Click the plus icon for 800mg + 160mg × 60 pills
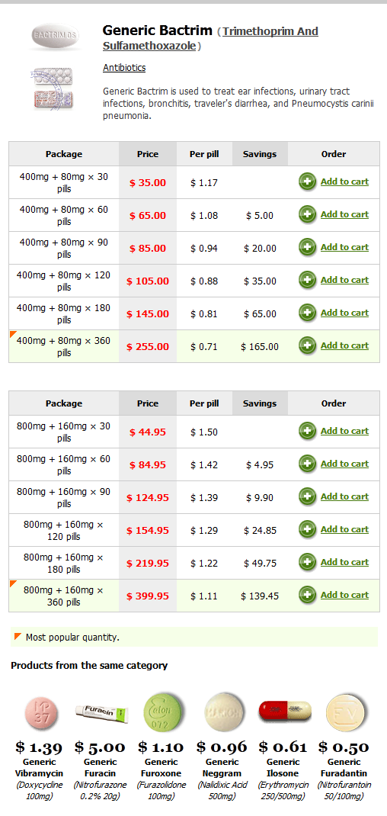 (x=308, y=464)
